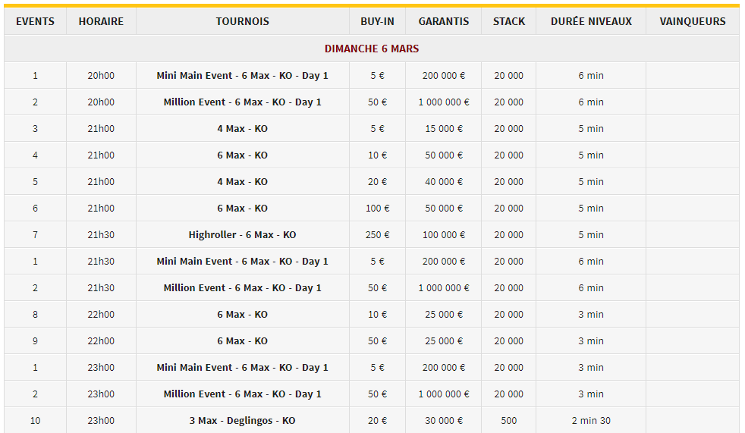Click the TOURNOIS column header
745x433 pixels.
(x=242, y=21)
